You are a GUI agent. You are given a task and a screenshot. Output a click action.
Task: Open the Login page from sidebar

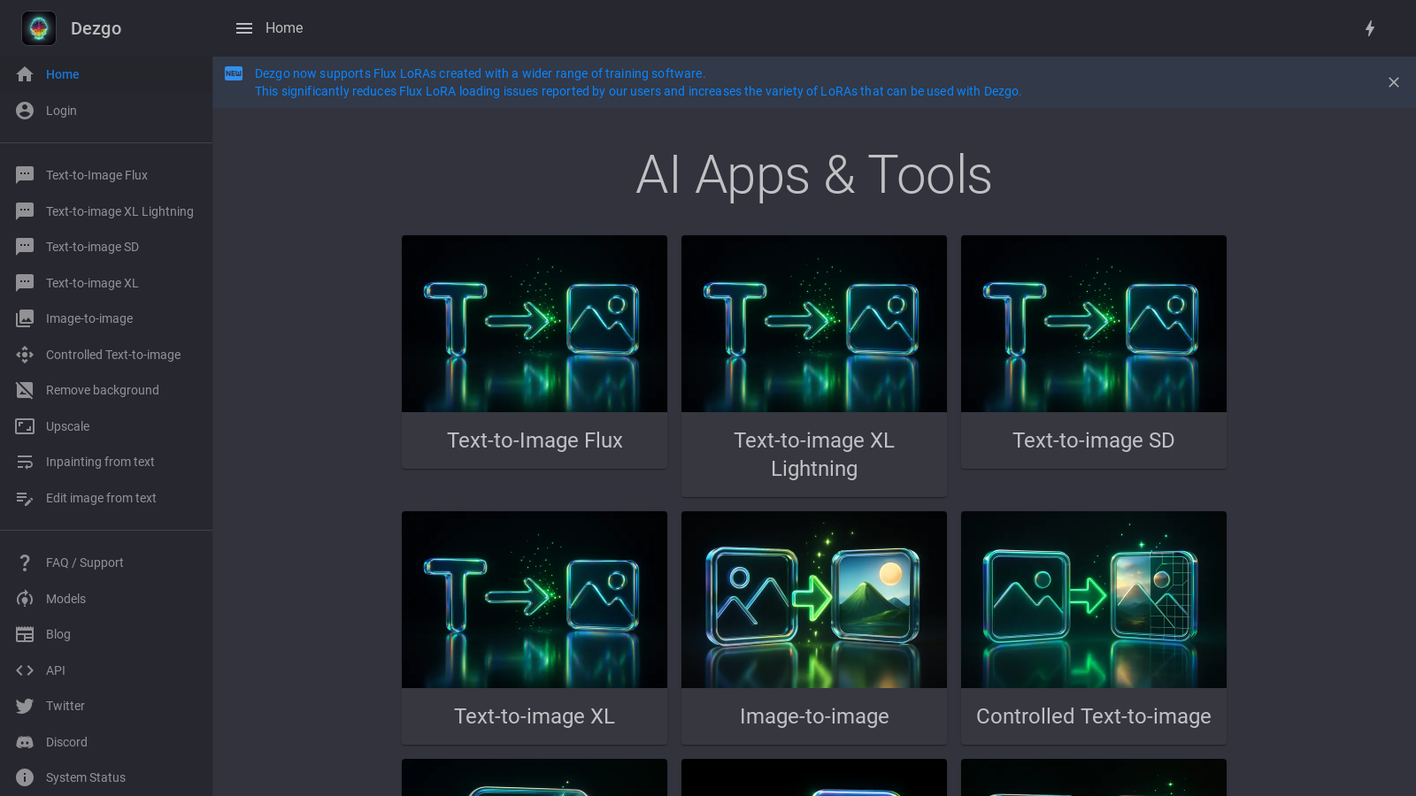point(61,111)
